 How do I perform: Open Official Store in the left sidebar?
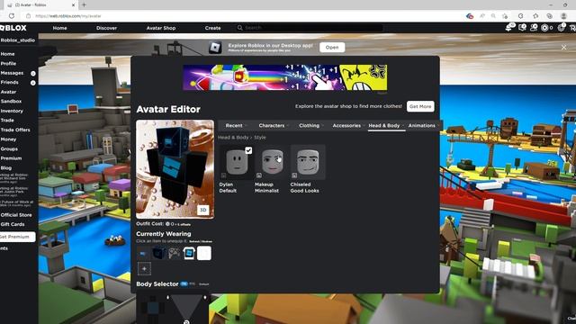coord(16,215)
